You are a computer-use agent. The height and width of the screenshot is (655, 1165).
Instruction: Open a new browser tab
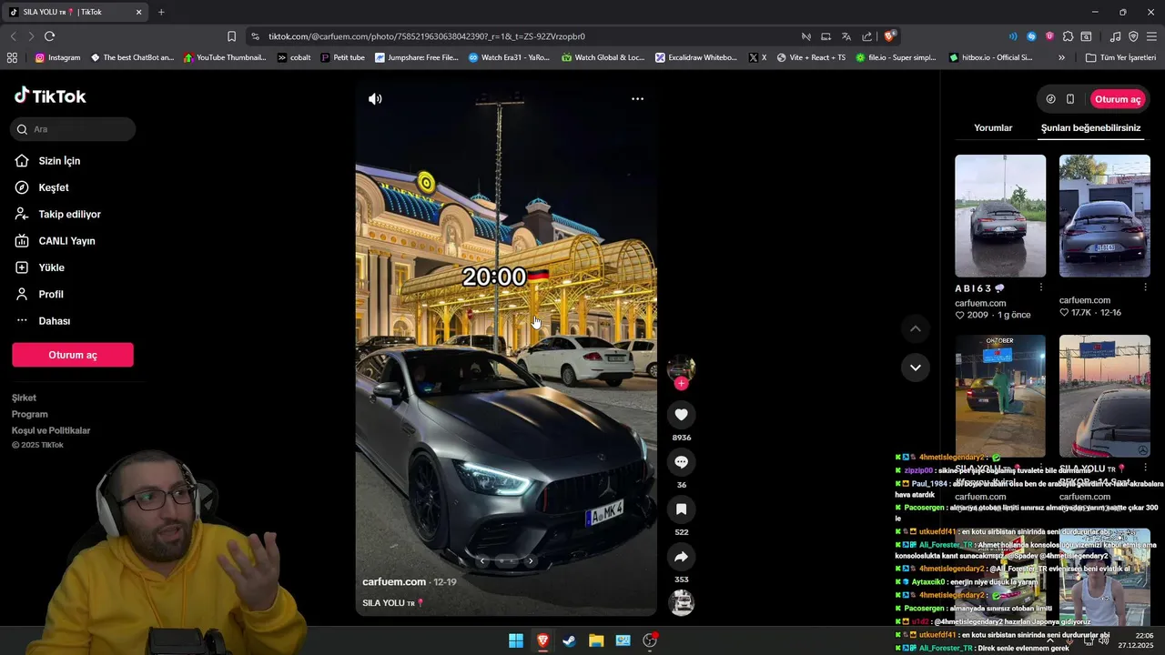tap(161, 12)
